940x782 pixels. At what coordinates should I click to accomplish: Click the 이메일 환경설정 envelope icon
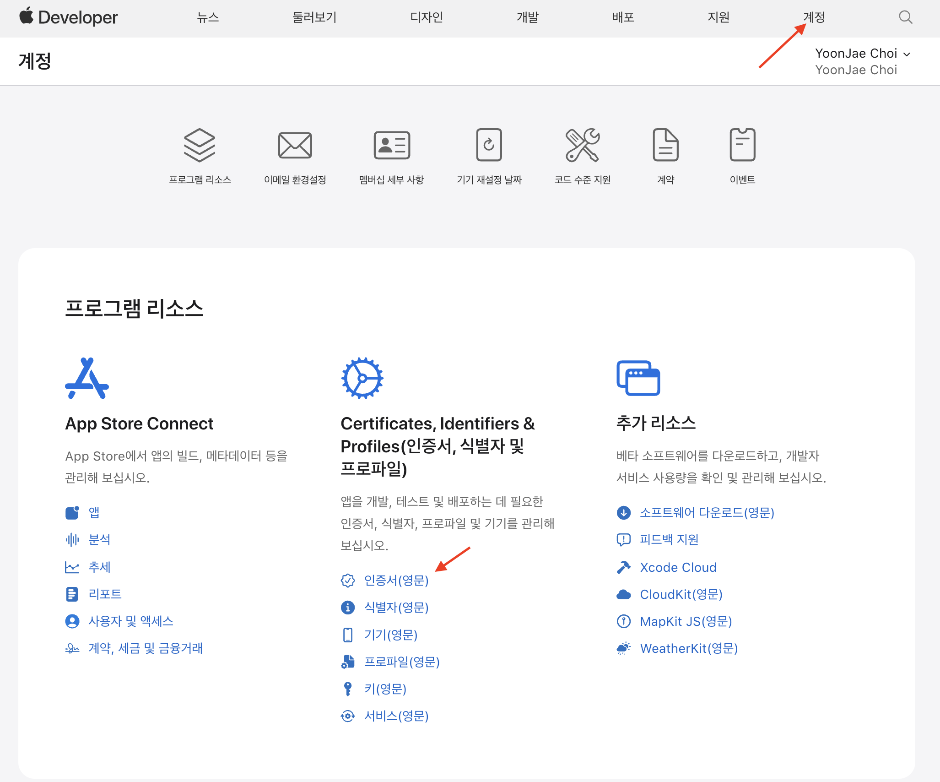295,145
